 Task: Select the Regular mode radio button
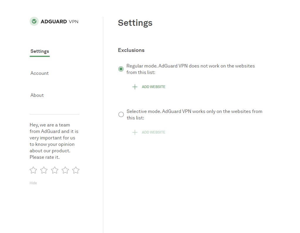coord(121,69)
